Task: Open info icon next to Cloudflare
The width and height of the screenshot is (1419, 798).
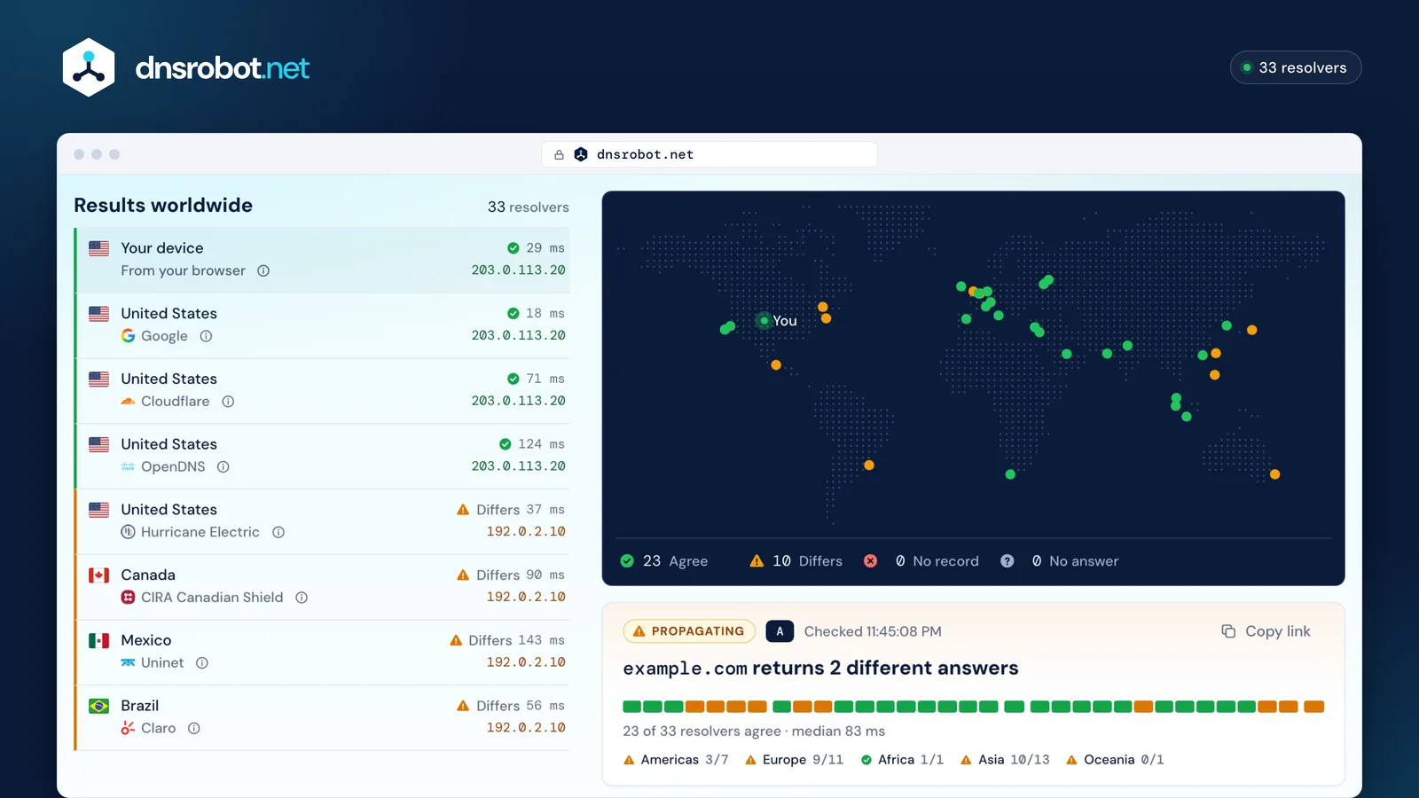Action: click(x=228, y=402)
